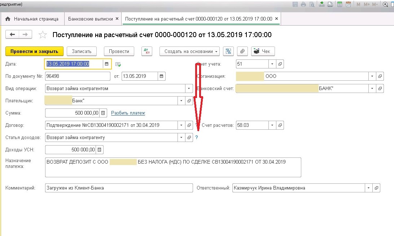Viewport: 394px width, 236px height.
Task: Expand the Счет расчетов 58.03 dropdown
Action: point(272,125)
